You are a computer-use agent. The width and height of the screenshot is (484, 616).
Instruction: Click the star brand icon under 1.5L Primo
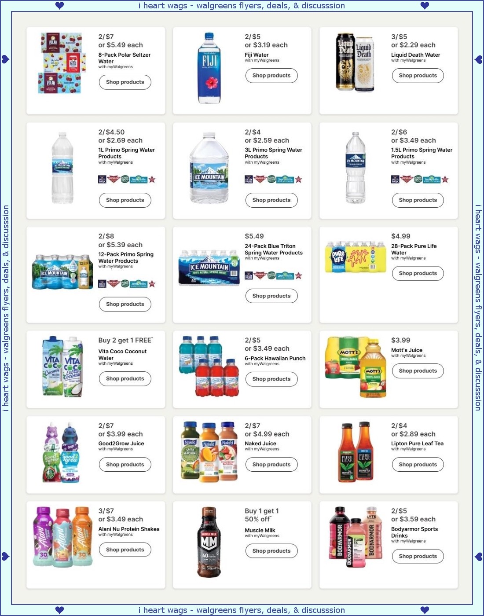pyautogui.click(x=445, y=180)
